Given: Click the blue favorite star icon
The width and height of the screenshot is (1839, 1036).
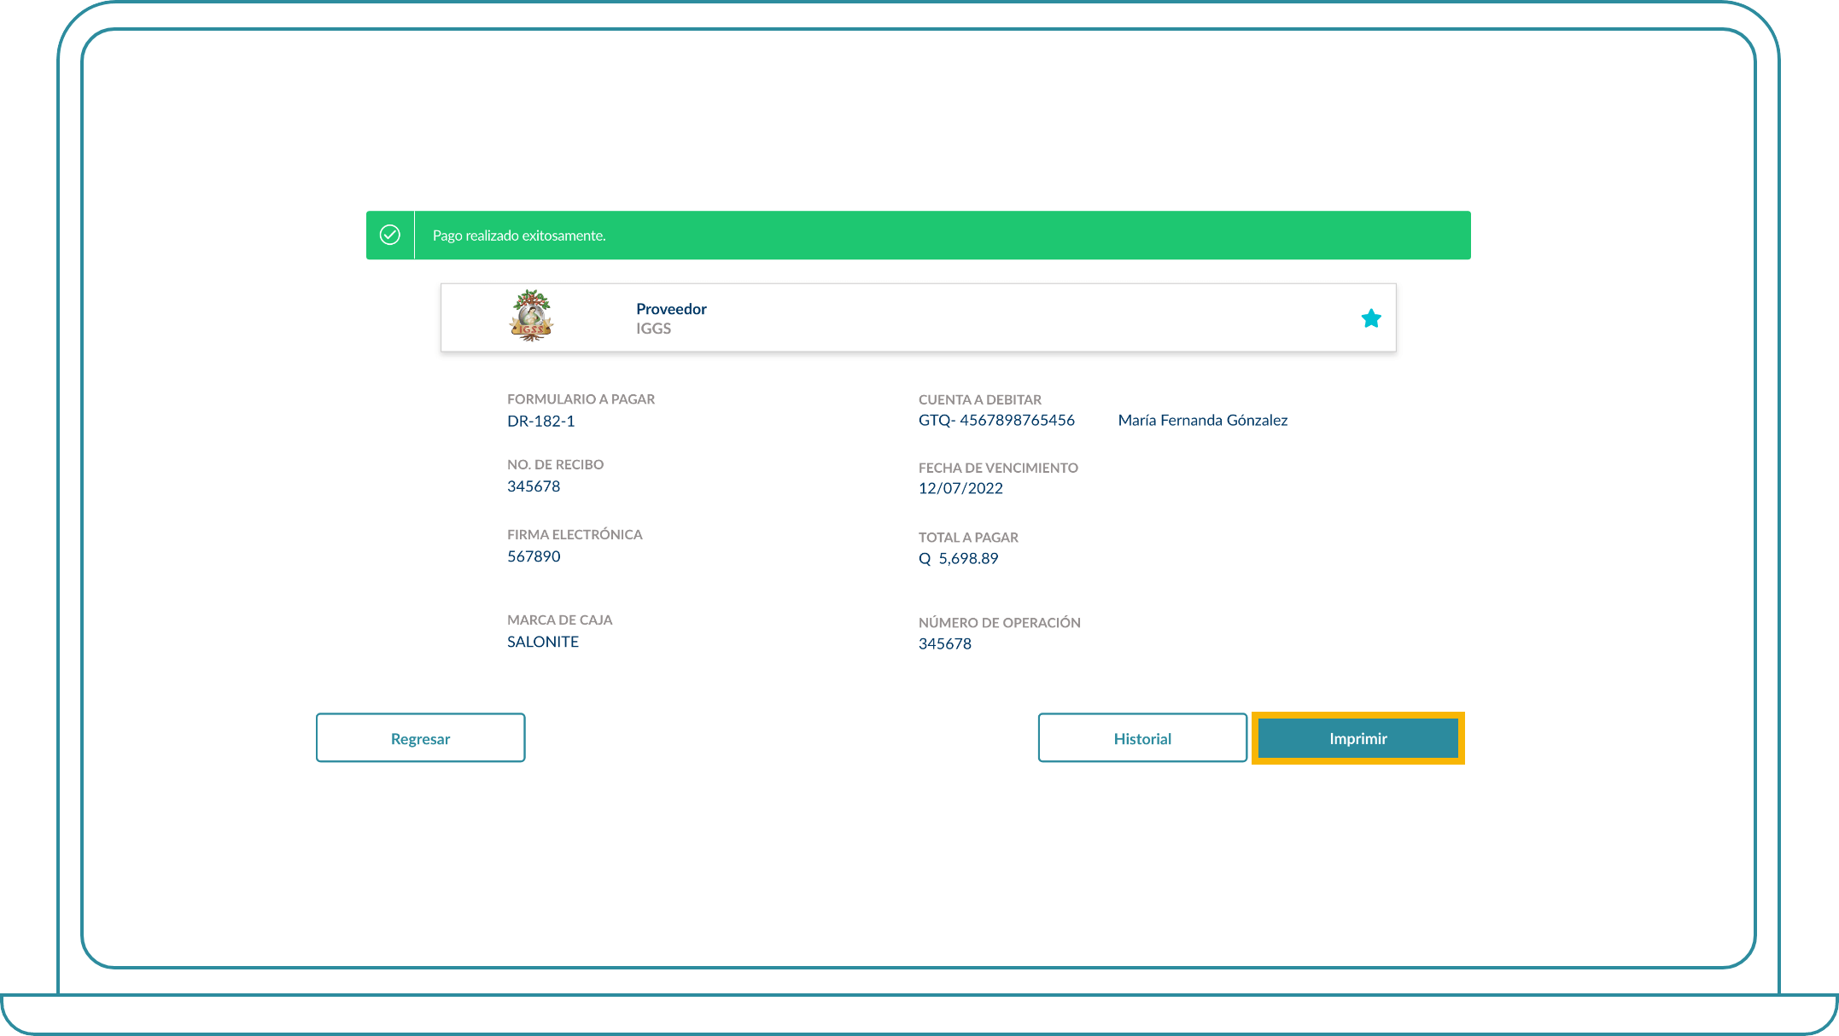Looking at the screenshot, I should tap(1370, 318).
